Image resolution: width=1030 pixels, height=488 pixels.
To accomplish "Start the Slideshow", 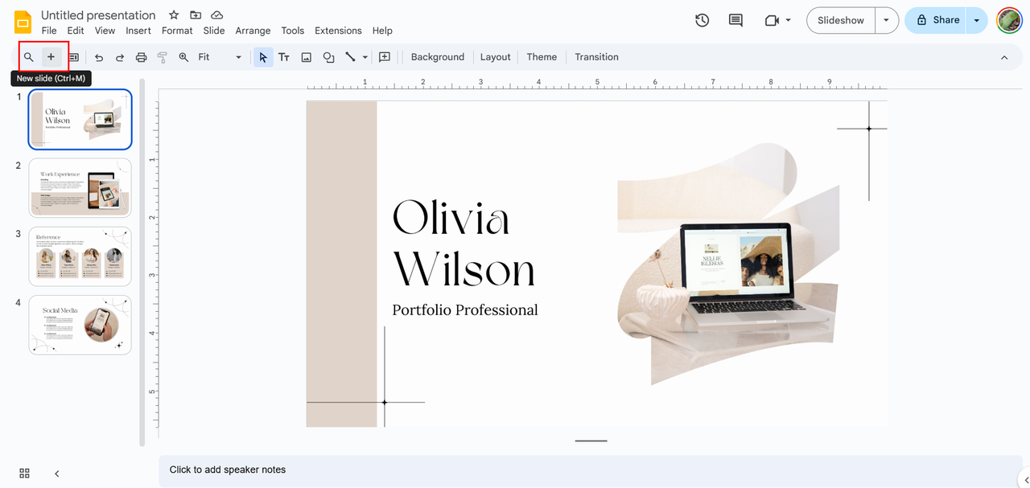I will pyautogui.click(x=841, y=20).
